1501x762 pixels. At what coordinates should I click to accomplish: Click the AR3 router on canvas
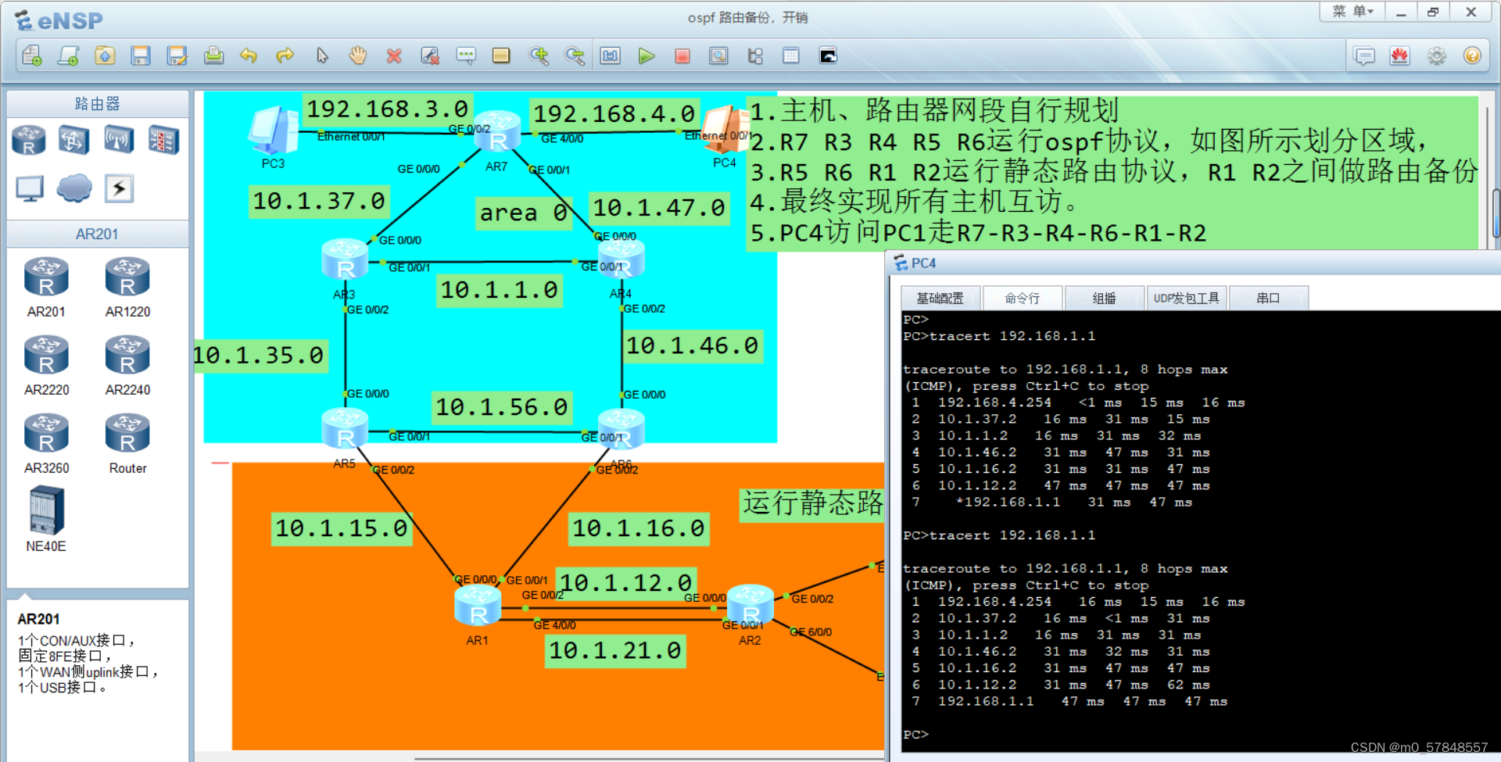click(x=345, y=260)
